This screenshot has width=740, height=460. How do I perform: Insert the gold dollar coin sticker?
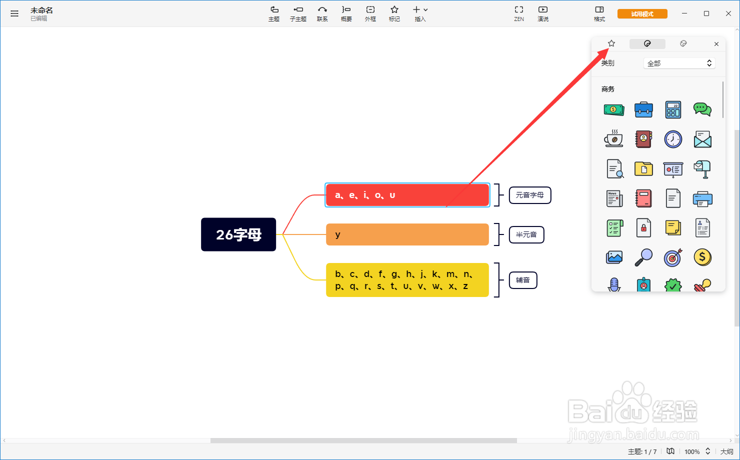click(702, 257)
